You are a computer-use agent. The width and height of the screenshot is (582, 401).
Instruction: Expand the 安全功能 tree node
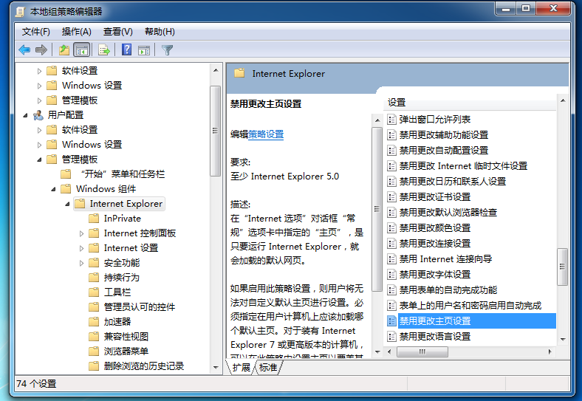coord(82,263)
